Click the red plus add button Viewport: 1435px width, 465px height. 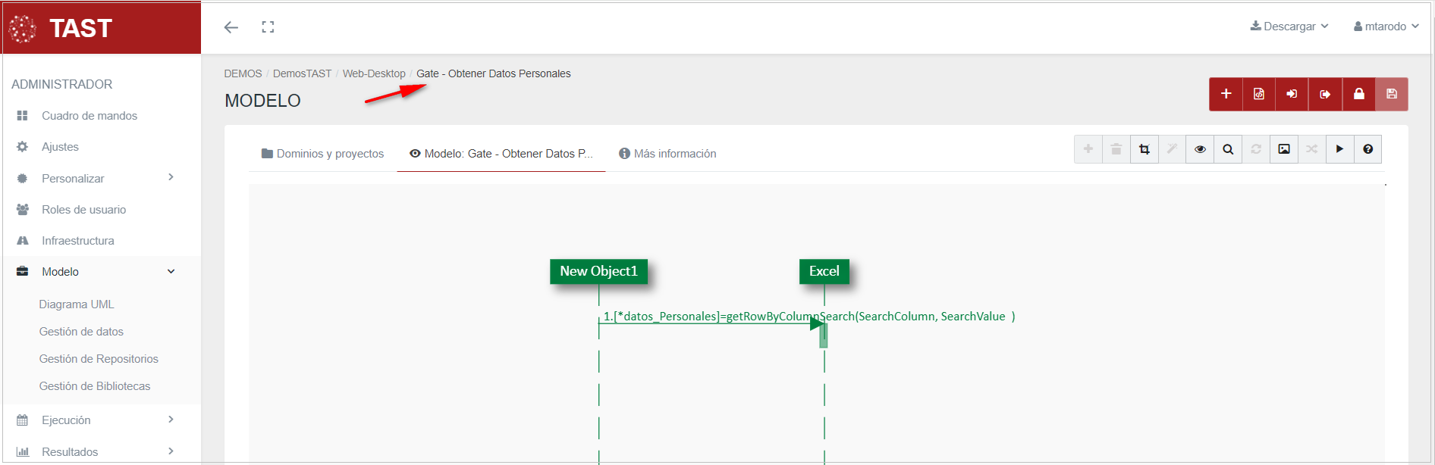[x=1226, y=94]
